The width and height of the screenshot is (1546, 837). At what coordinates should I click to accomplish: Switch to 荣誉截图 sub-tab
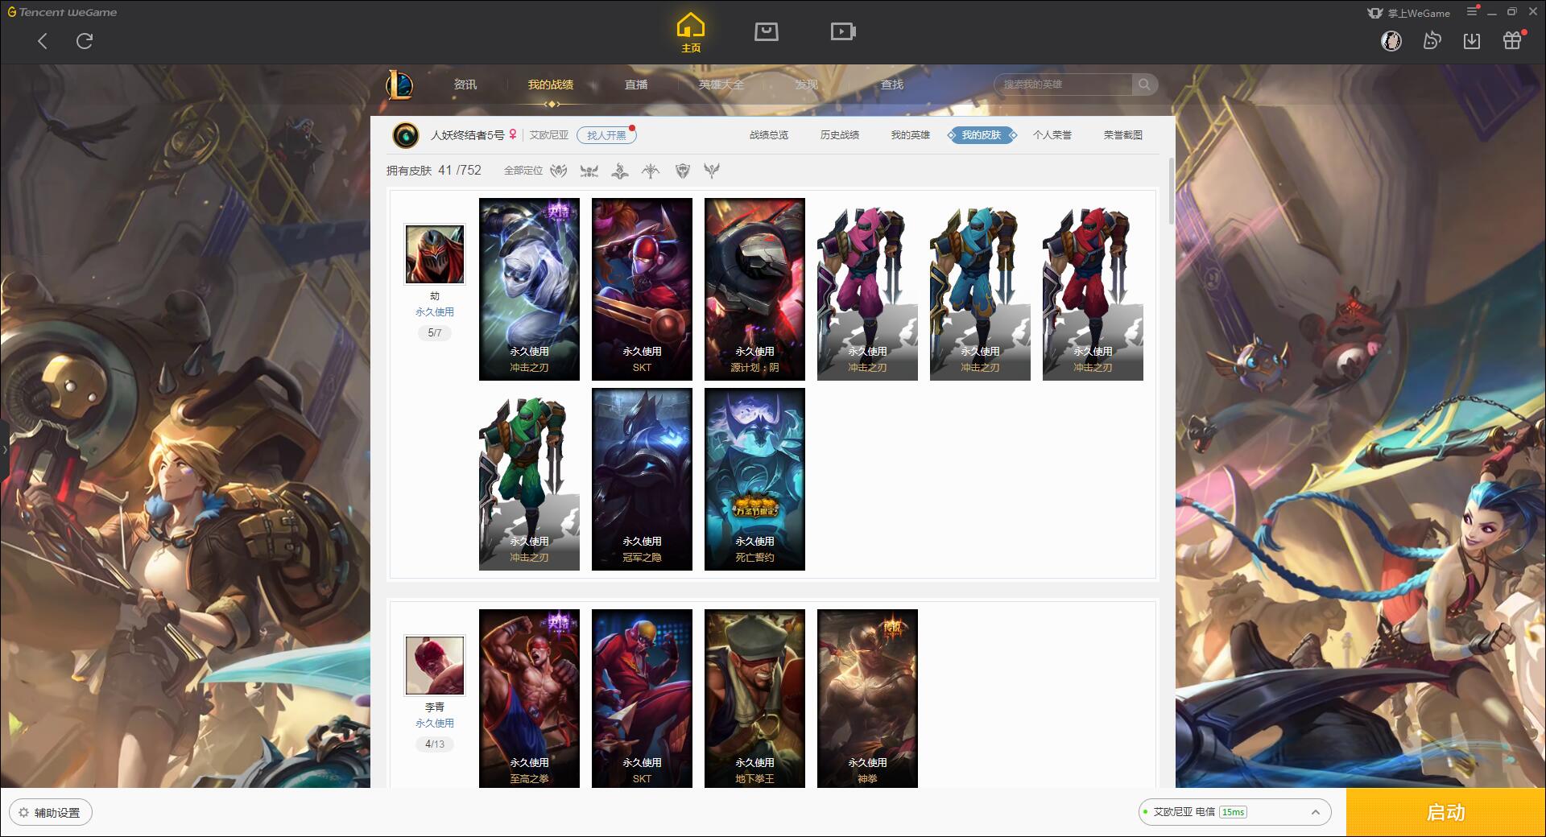coord(1123,135)
